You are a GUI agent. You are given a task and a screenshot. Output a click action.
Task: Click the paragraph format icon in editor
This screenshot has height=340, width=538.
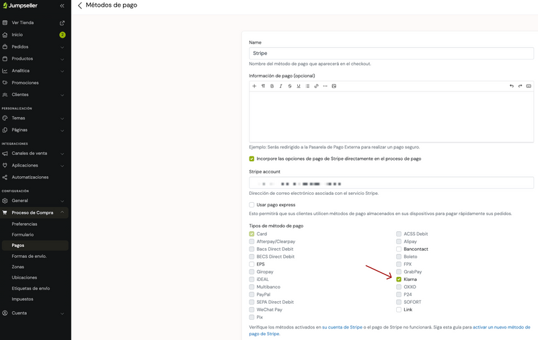coord(263,86)
